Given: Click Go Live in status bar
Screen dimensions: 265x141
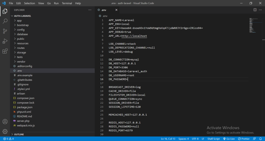Looking at the screenshot, I should point(229,139).
